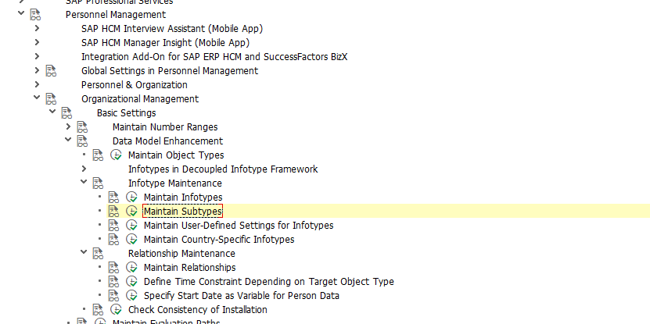Select the Relationship Maintenance label
This screenshot has width=650, height=324.
click(x=181, y=254)
